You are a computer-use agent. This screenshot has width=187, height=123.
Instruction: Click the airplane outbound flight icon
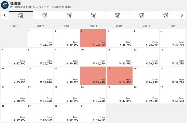pyautogui.click(x=5, y=5)
